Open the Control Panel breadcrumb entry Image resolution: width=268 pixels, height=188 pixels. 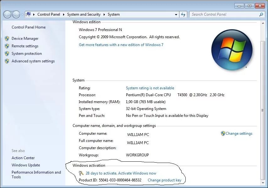(x=49, y=14)
